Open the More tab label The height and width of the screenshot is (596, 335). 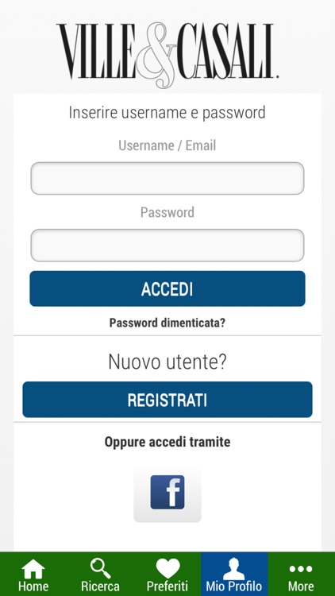point(301,586)
